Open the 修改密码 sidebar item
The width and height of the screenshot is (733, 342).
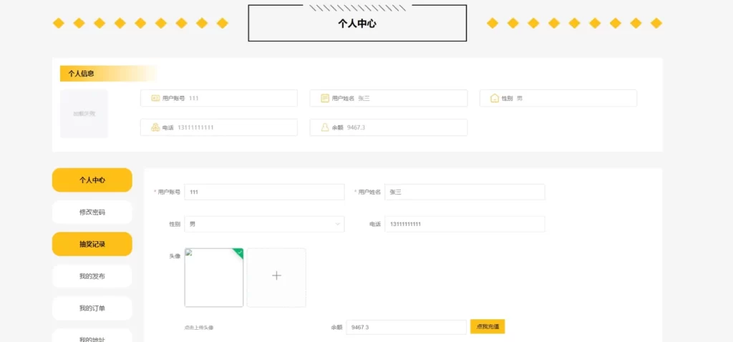tap(92, 212)
